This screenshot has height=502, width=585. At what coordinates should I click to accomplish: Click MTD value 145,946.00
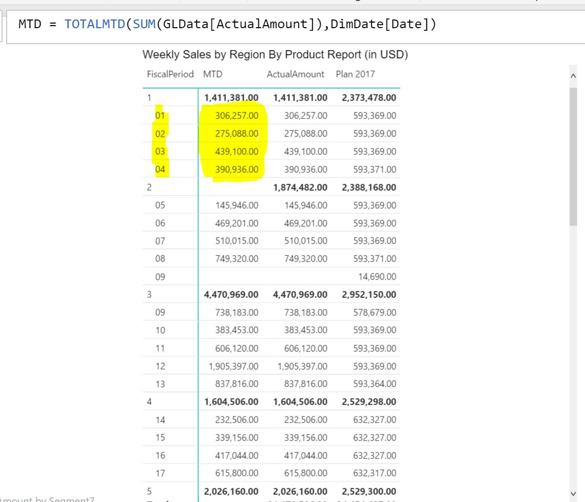(236, 205)
